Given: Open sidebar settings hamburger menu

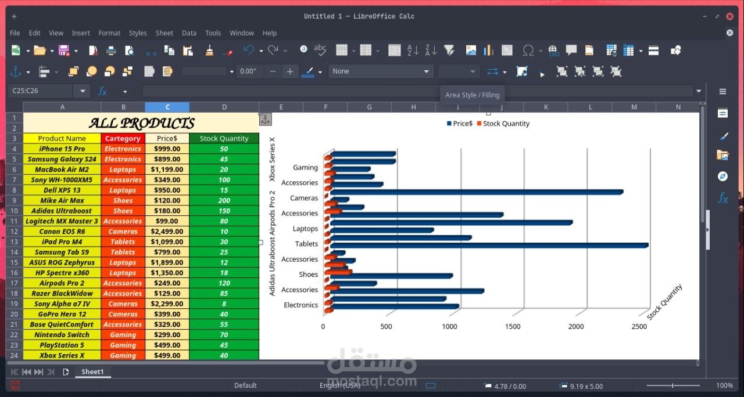Looking at the screenshot, I should click(x=722, y=91).
